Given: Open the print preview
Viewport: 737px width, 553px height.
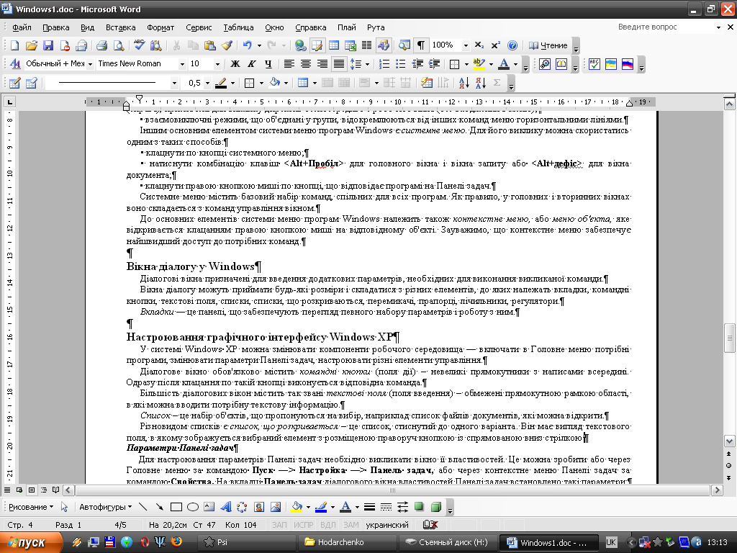Looking at the screenshot, I should coord(119,45).
